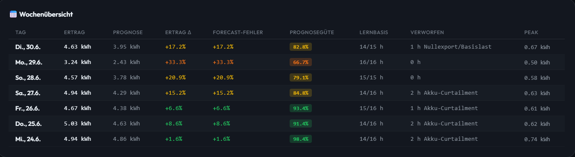The width and height of the screenshot is (575, 157).
Task: Select the Mo., 29.6. row label
Action: coord(29,62)
